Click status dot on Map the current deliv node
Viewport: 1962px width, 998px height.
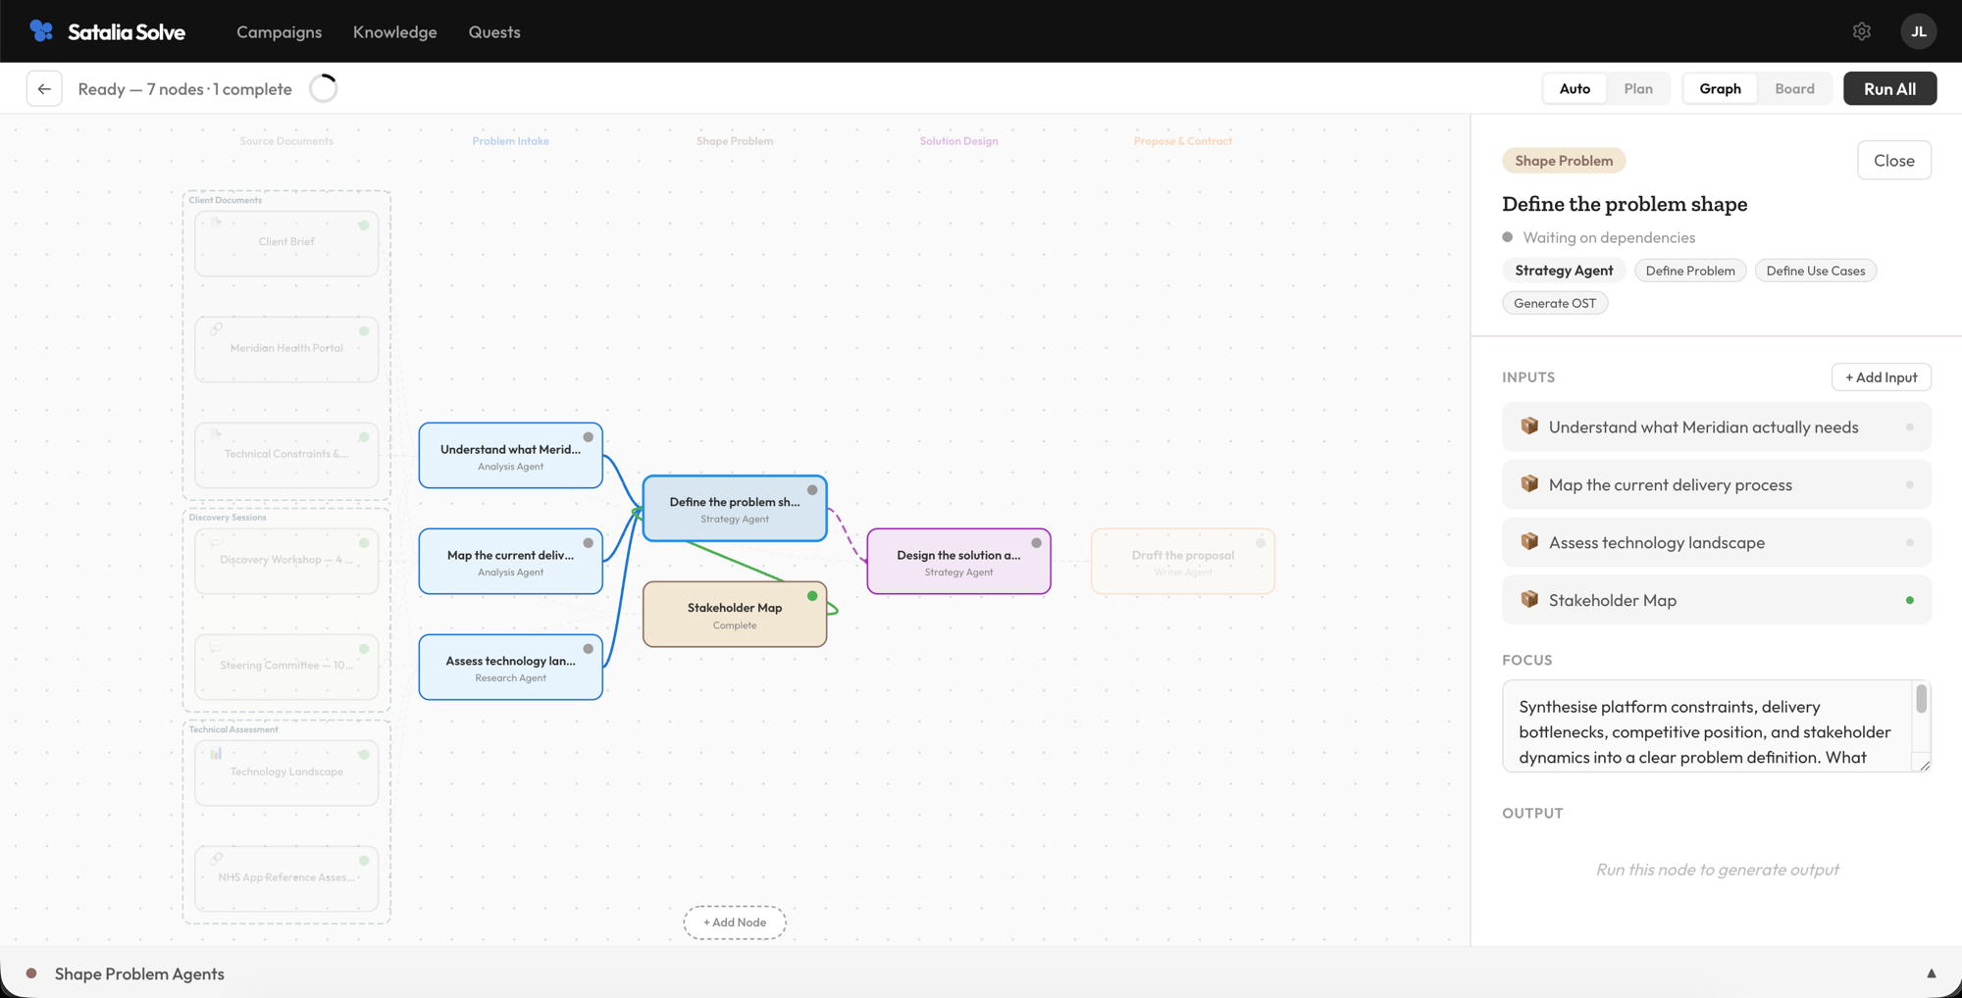pos(589,543)
